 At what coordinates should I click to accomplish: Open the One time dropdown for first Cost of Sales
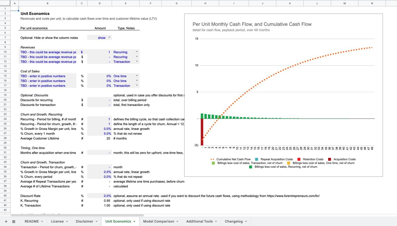click(x=137, y=76)
